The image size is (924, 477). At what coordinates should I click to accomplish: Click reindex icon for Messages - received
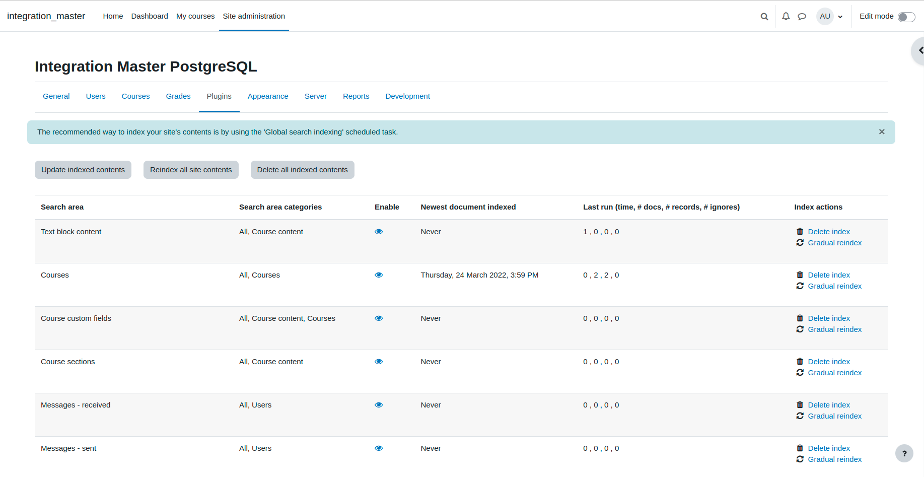[x=800, y=416]
